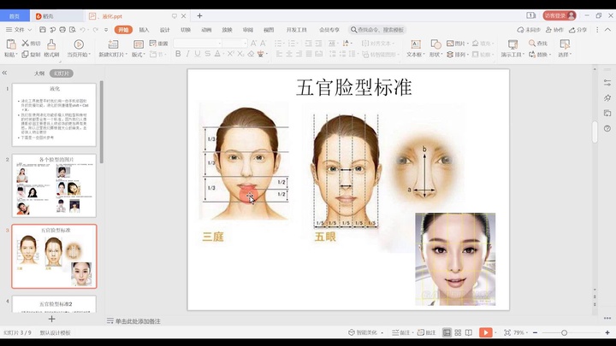Open the Insert 插入 ribbon tab

[145, 30]
